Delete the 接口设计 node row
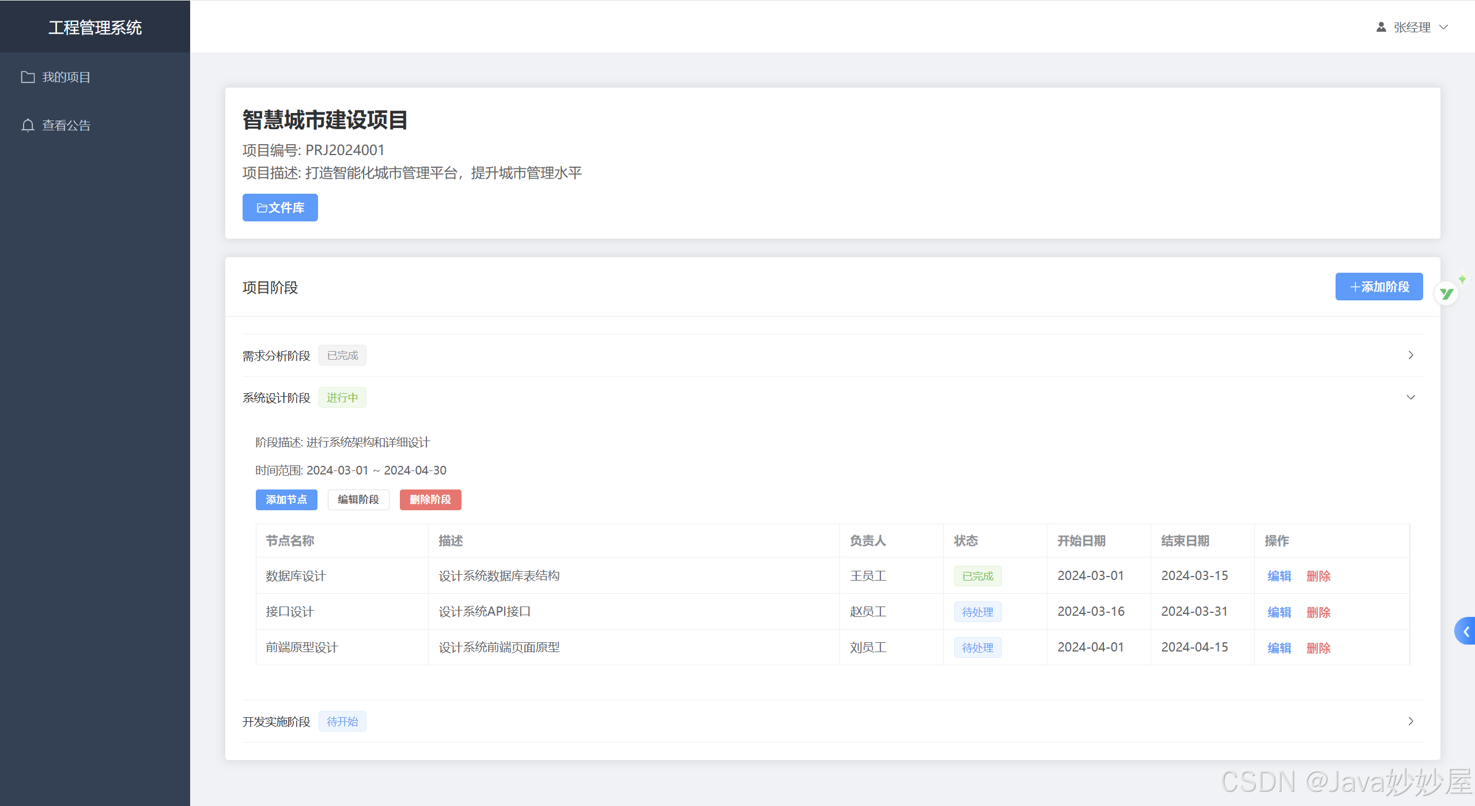 coord(1318,612)
